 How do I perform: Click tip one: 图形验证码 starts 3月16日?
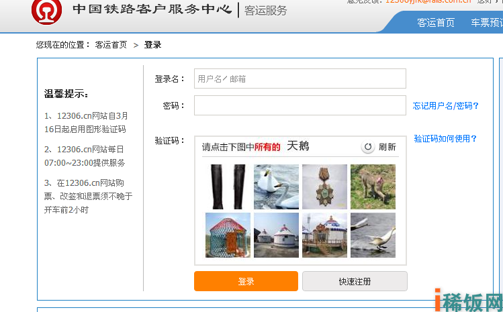pyautogui.click(x=86, y=123)
